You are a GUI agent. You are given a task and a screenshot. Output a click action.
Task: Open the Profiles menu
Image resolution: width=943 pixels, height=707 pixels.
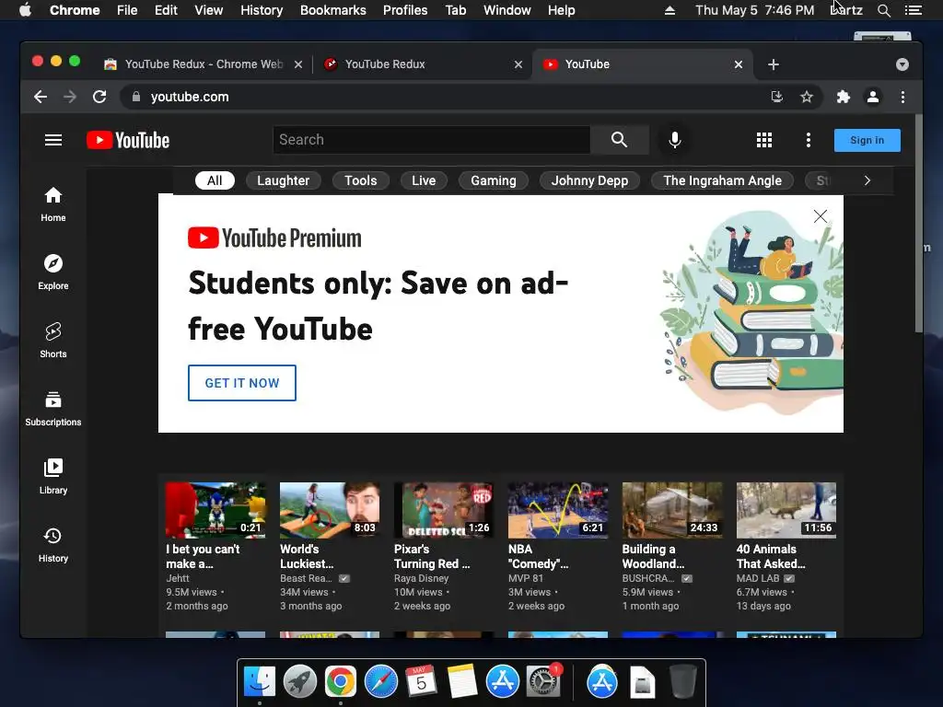pyautogui.click(x=405, y=10)
